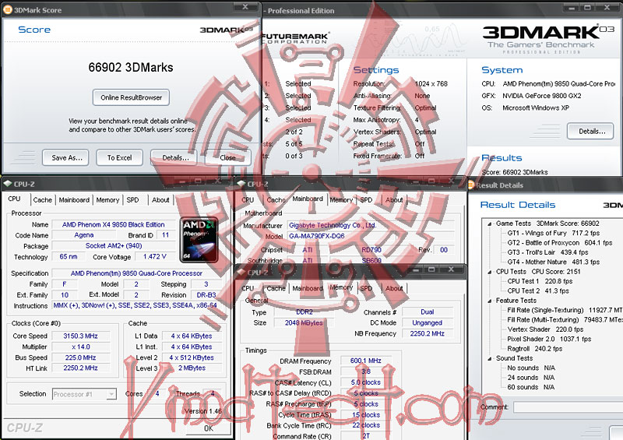Click the 66902 3DMarks score text
The image size is (623, 440).
[x=131, y=67]
